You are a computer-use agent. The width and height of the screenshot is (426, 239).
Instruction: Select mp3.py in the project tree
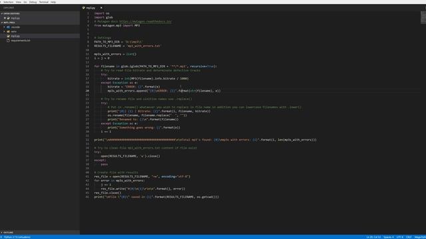[x=15, y=36]
